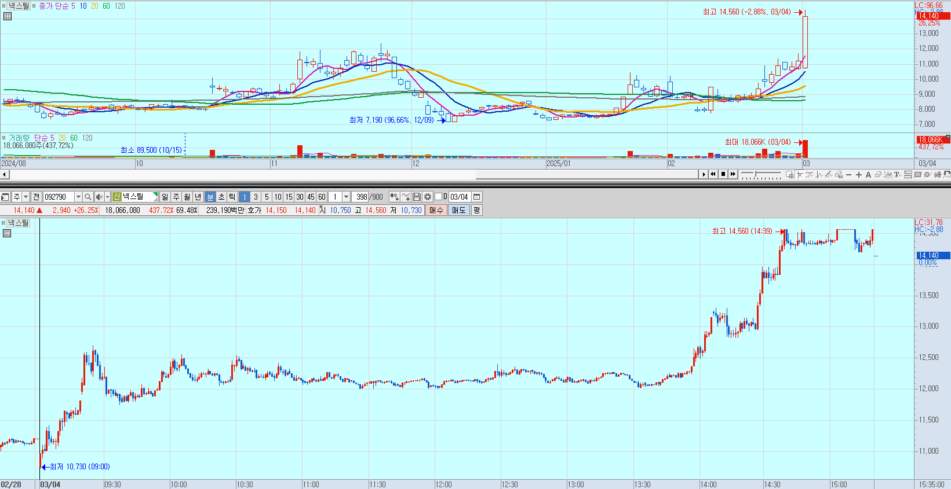Image resolution: width=951 pixels, height=489 pixels.
Task: Switch chart period to 월 (monthly)
Action: [x=187, y=197]
